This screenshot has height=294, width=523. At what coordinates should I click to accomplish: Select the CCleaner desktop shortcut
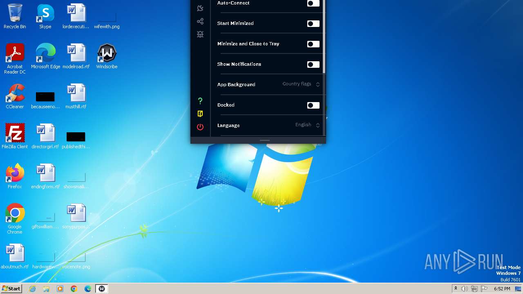coord(15,96)
